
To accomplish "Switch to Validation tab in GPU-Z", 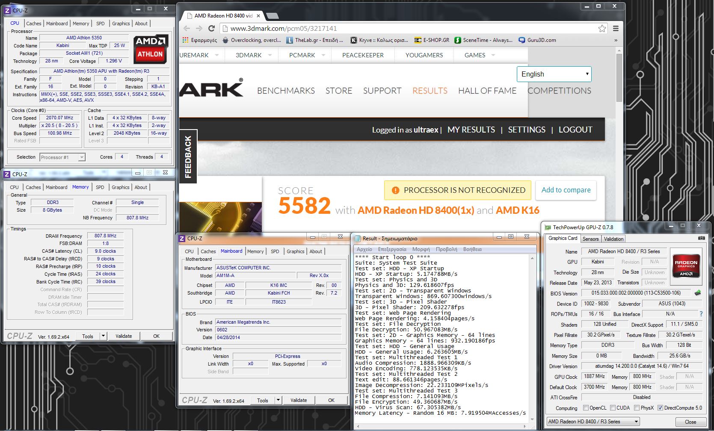I will 613,239.
